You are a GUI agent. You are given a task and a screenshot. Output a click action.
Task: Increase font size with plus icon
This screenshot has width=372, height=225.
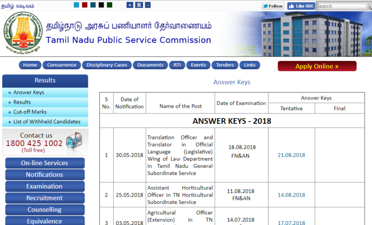coord(130,5)
